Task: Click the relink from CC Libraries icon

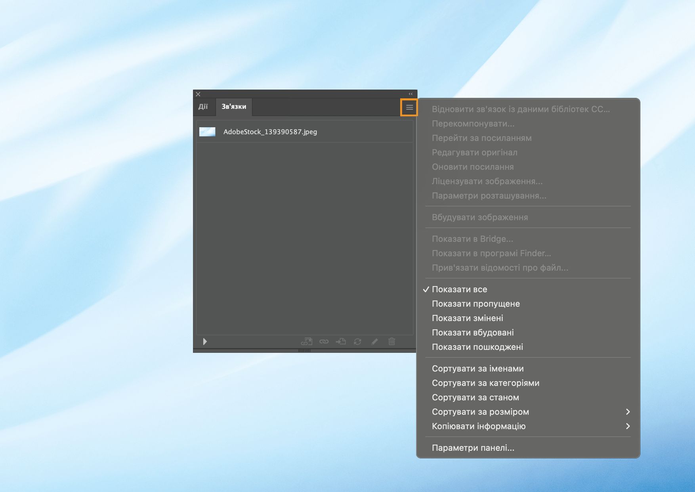Action: (x=307, y=341)
